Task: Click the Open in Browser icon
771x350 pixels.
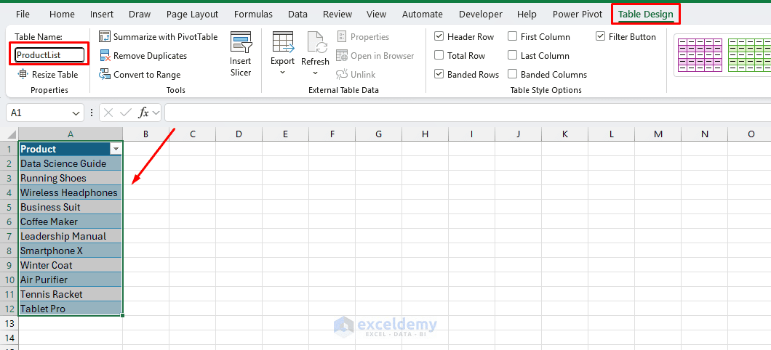Action: tap(342, 56)
